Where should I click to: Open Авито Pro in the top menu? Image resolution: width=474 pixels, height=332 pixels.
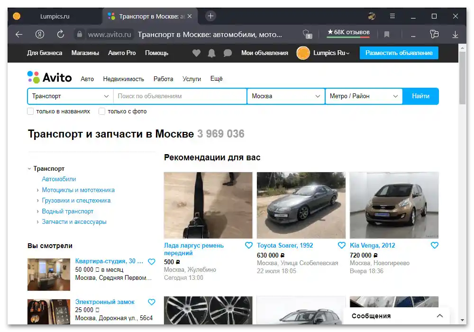122,53
